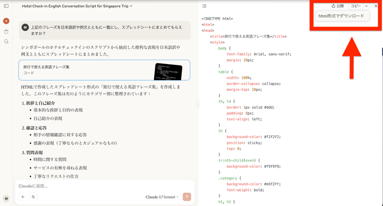Image resolution: width=383 pixels, height=206 pixels.
Task: Start a new chat with plus icon
Action: click(6, 21)
